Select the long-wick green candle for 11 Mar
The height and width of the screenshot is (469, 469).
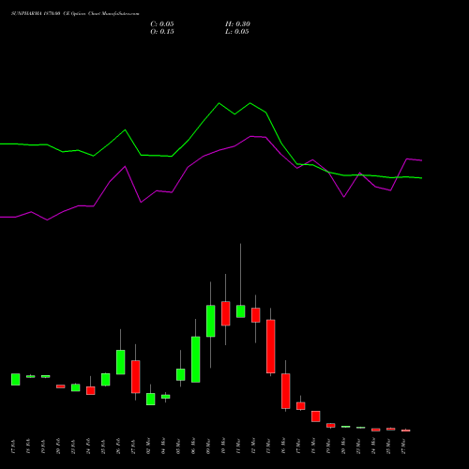[241, 311]
